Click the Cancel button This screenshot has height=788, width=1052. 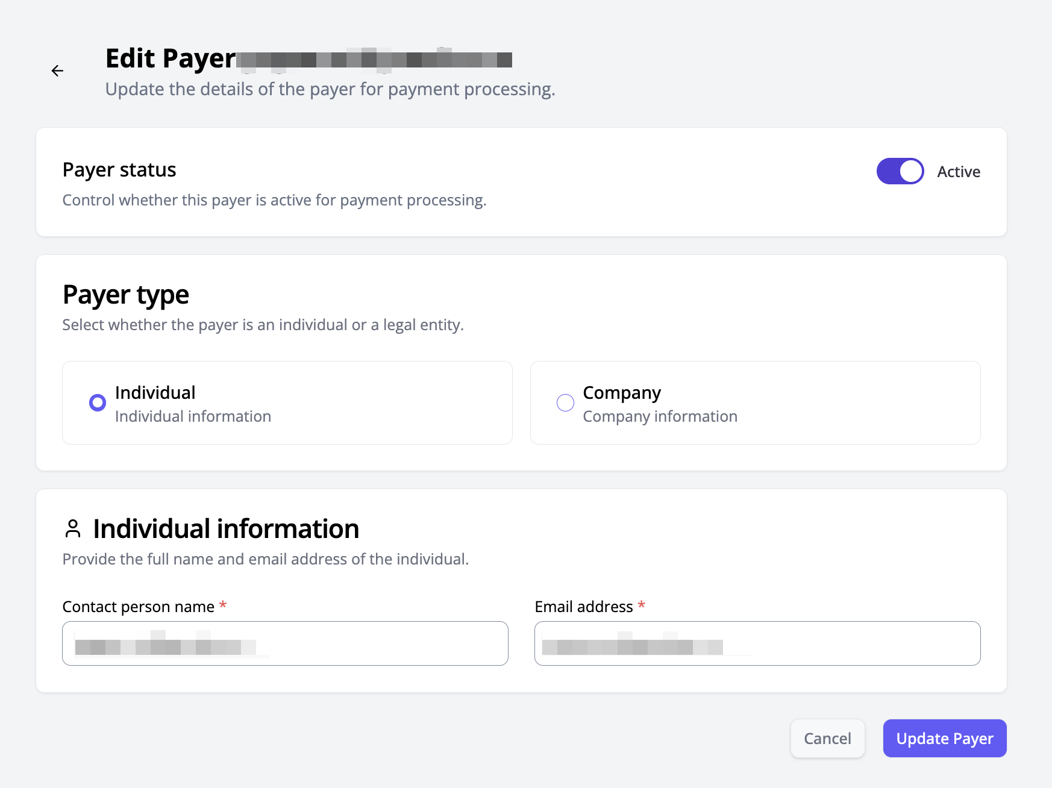pyautogui.click(x=827, y=739)
